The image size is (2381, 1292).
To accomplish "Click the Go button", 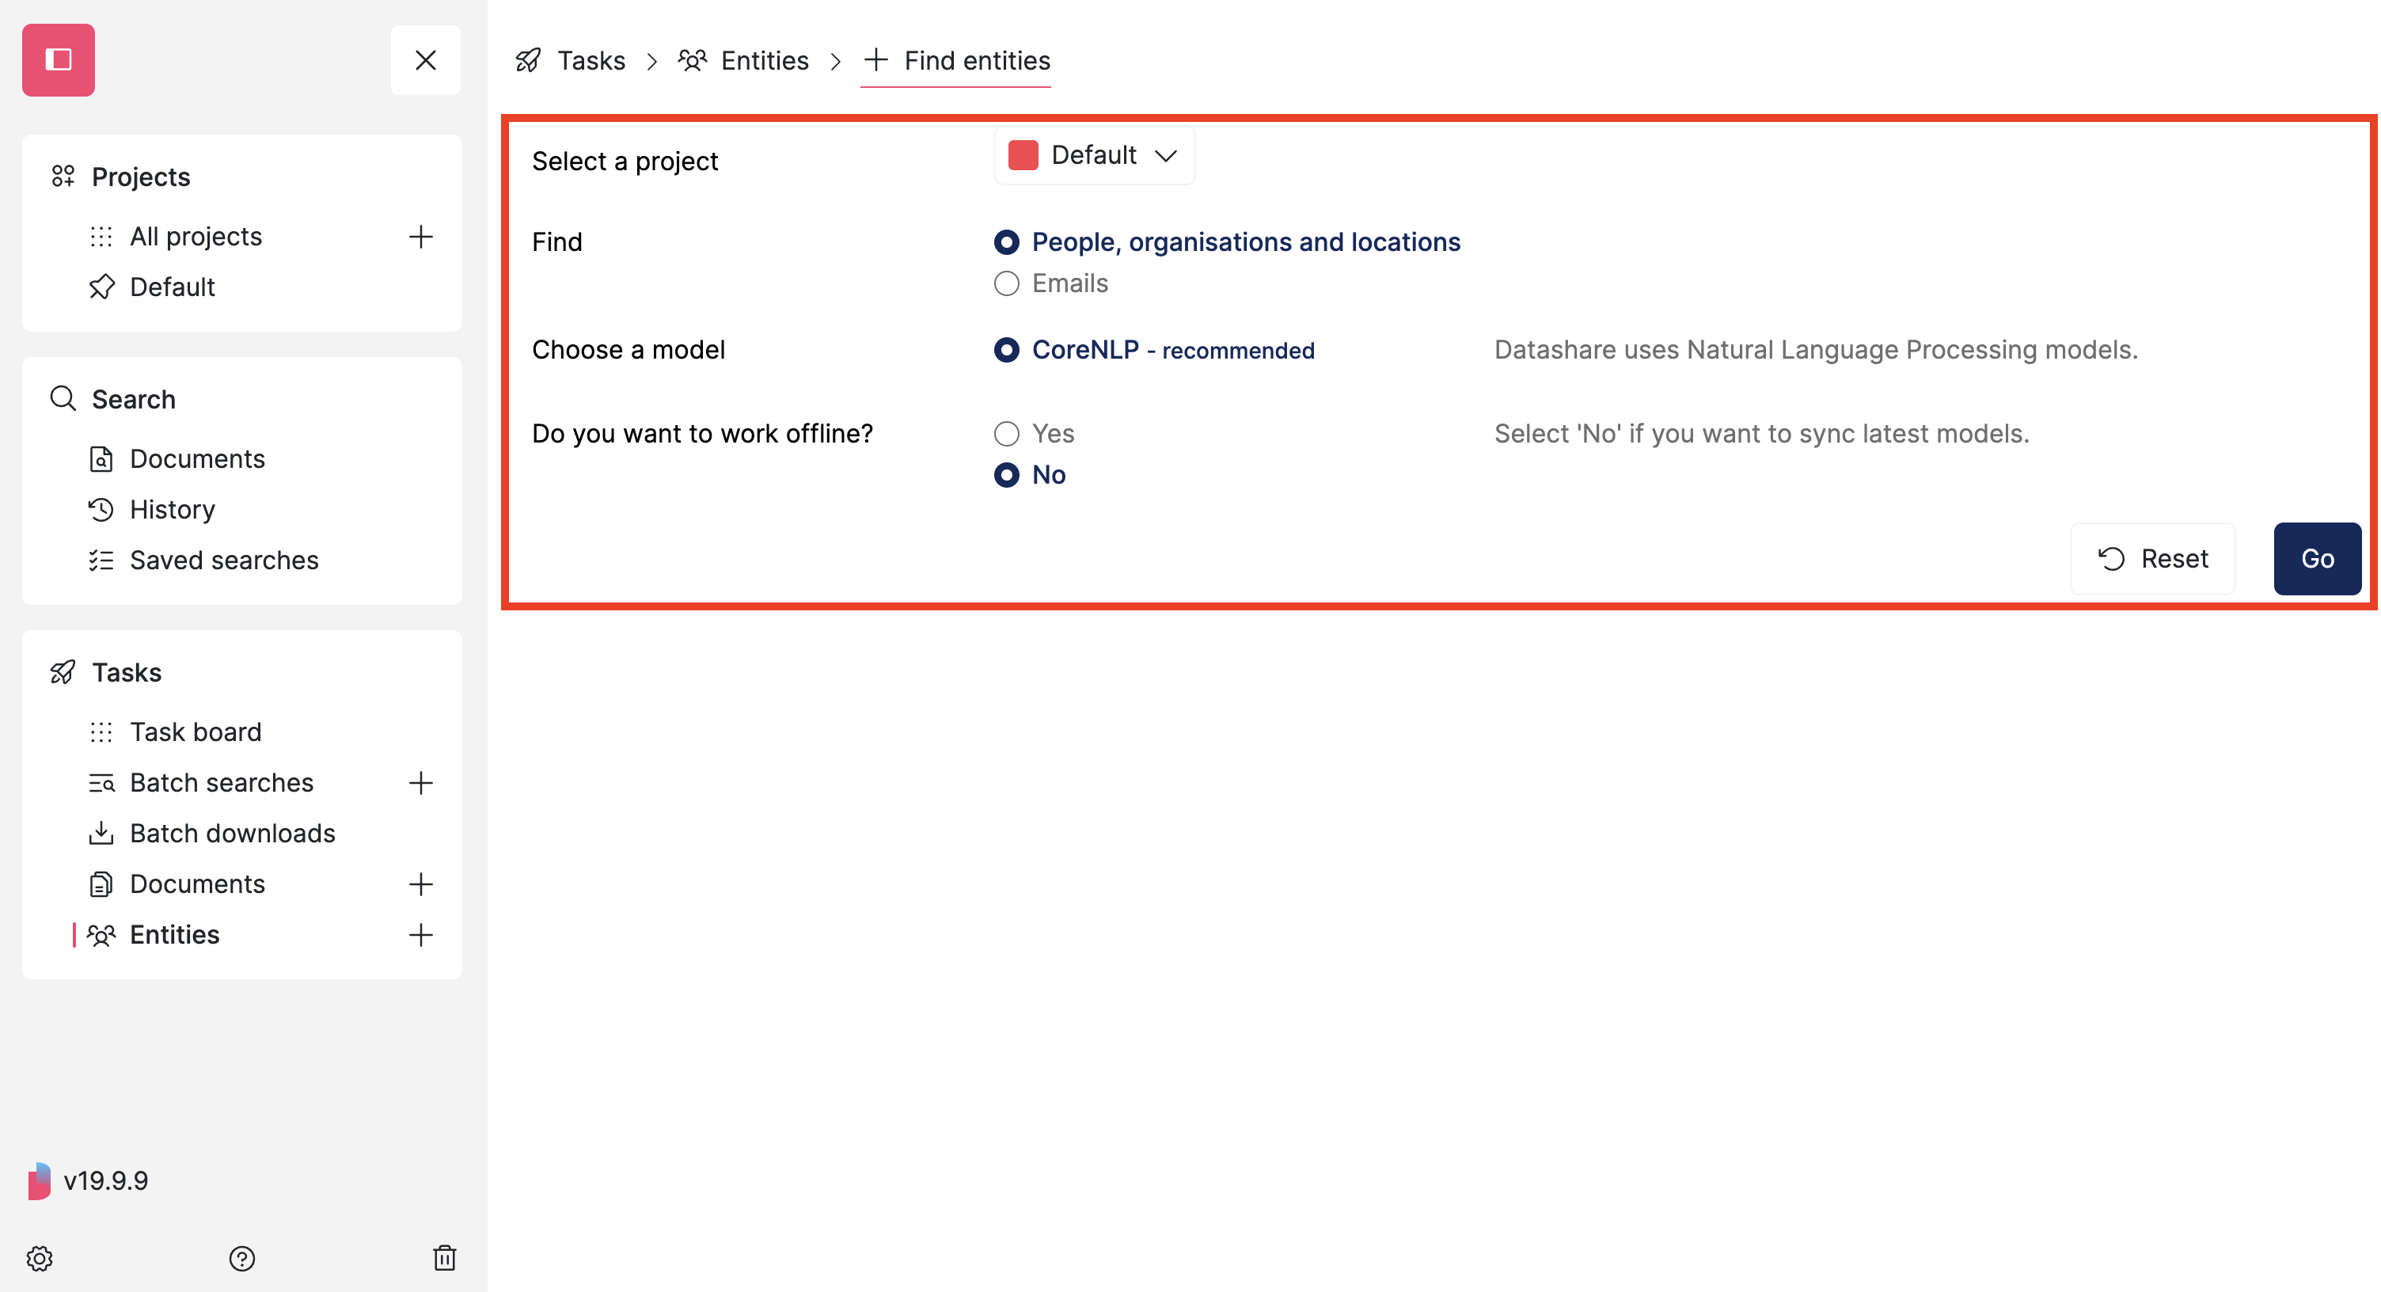I will (2316, 558).
